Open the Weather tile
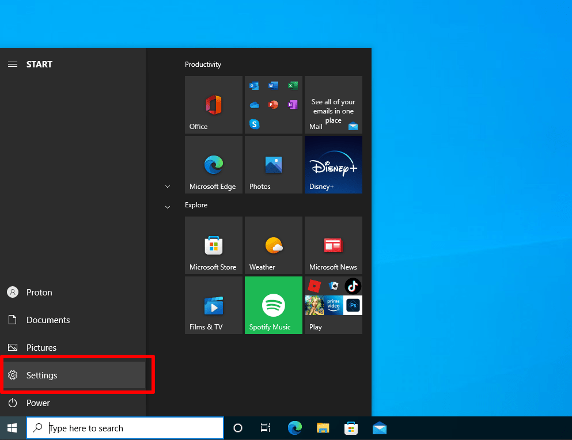Viewport: 572px width, 440px height. pos(273,245)
